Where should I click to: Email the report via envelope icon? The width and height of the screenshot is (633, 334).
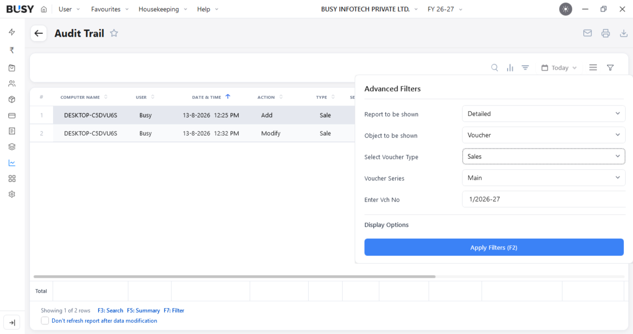click(587, 33)
